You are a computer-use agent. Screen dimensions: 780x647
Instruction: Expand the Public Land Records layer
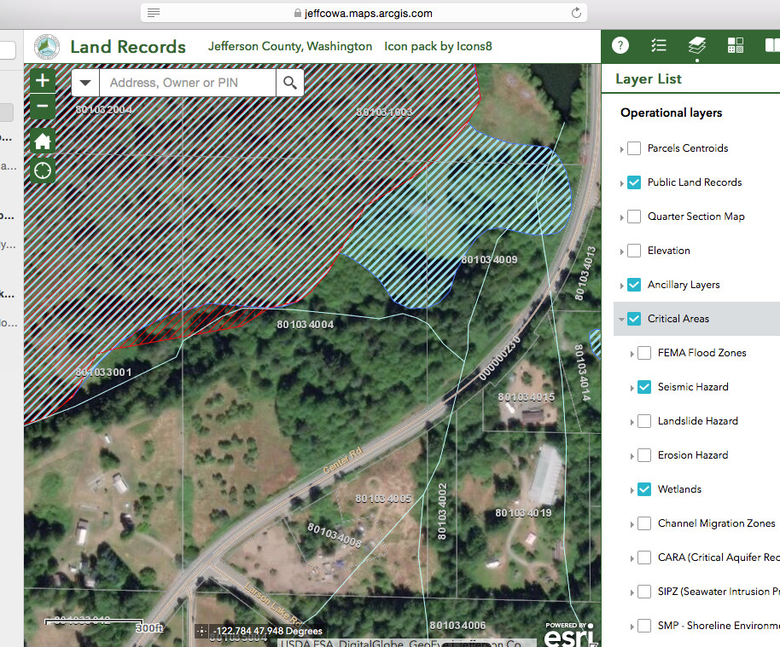coord(621,183)
